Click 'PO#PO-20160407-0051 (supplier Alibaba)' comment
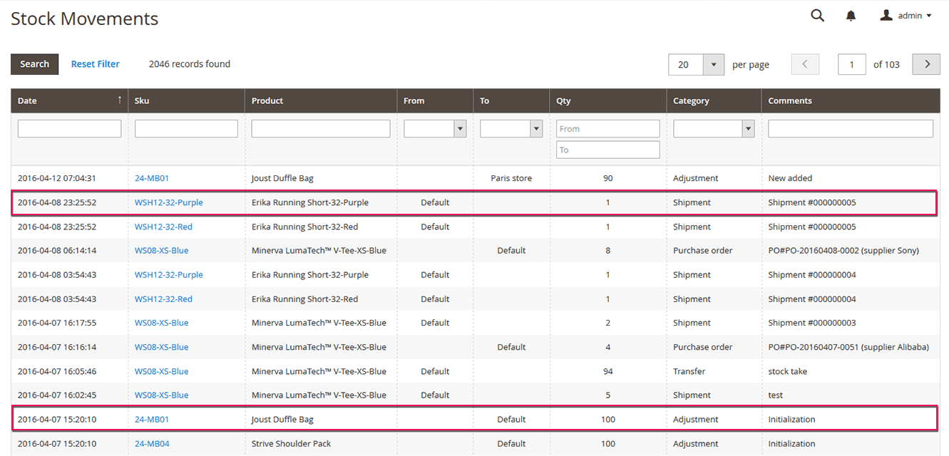Screen dimensions: 949x456 point(848,347)
